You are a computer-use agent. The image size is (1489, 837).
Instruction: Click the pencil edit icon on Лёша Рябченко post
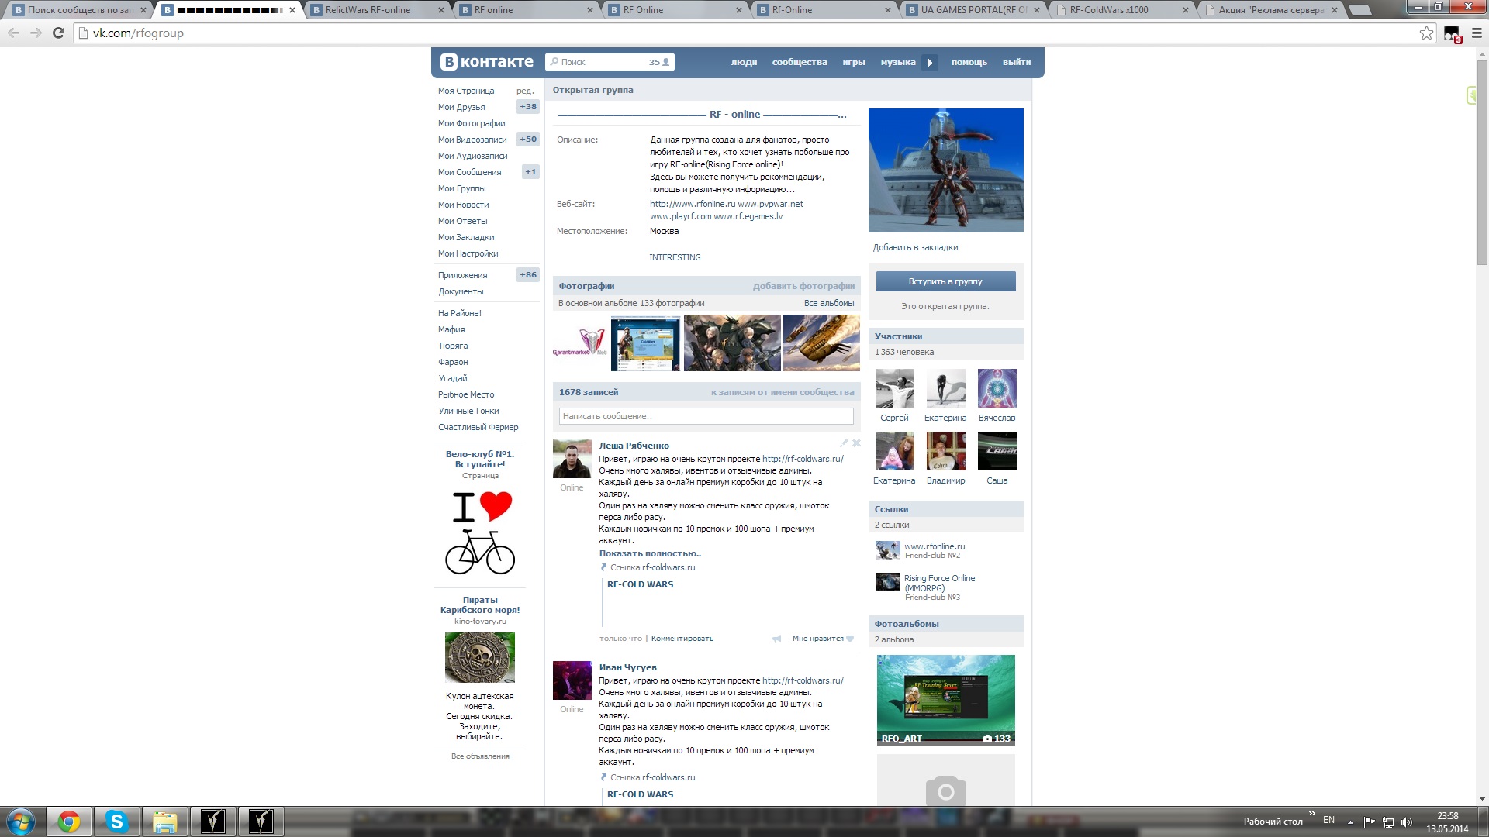pos(844,443)
